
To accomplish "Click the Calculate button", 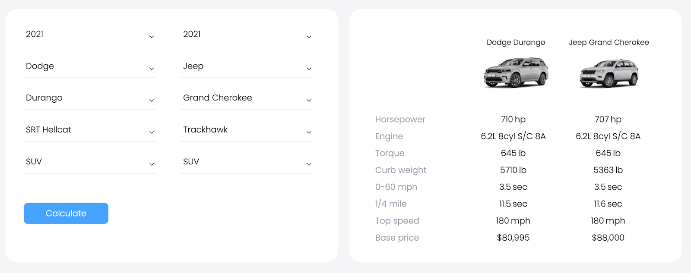I will 66,213.
